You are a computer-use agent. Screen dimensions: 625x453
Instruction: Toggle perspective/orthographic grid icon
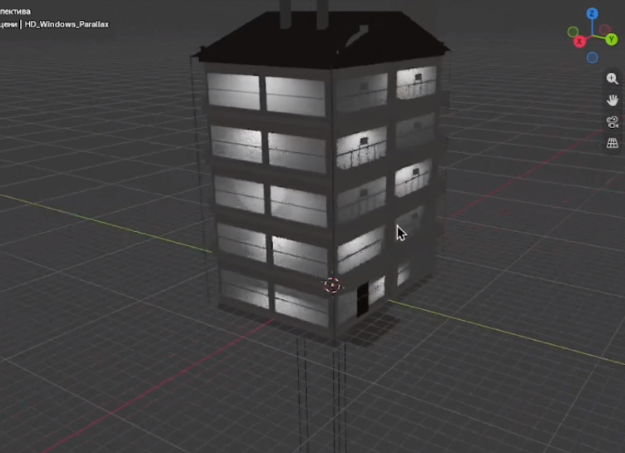click(613, 143)
